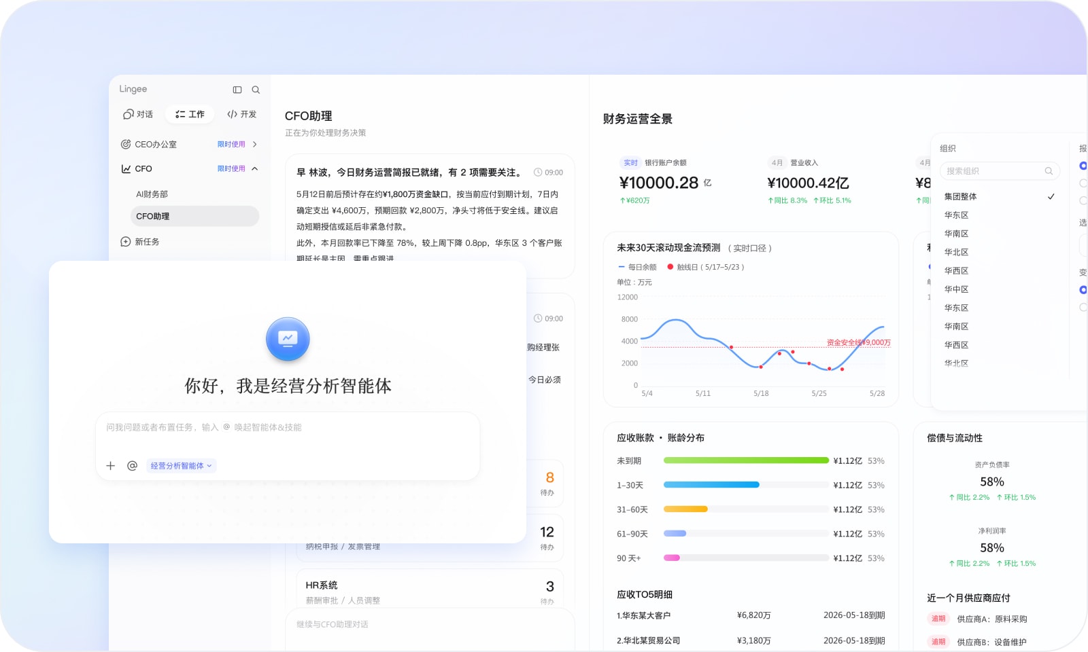Collapse the CFO section chevron
The image size is (1088, 652).
pyautogui.click(x=255, y=168)
